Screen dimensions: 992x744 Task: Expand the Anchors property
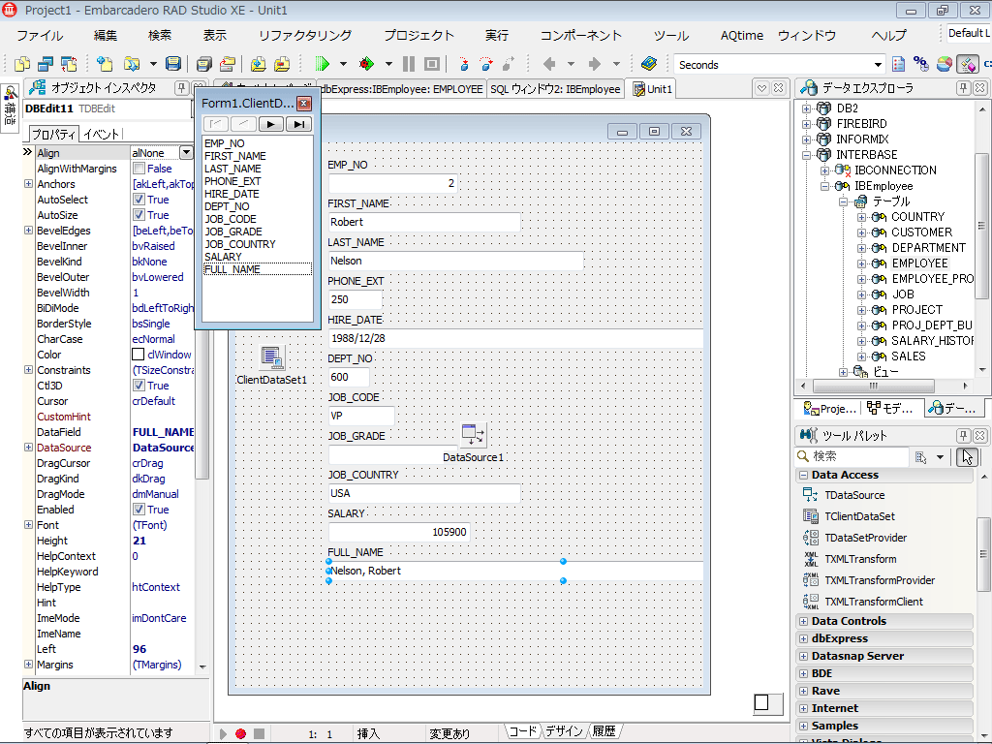tap(28, 184)
